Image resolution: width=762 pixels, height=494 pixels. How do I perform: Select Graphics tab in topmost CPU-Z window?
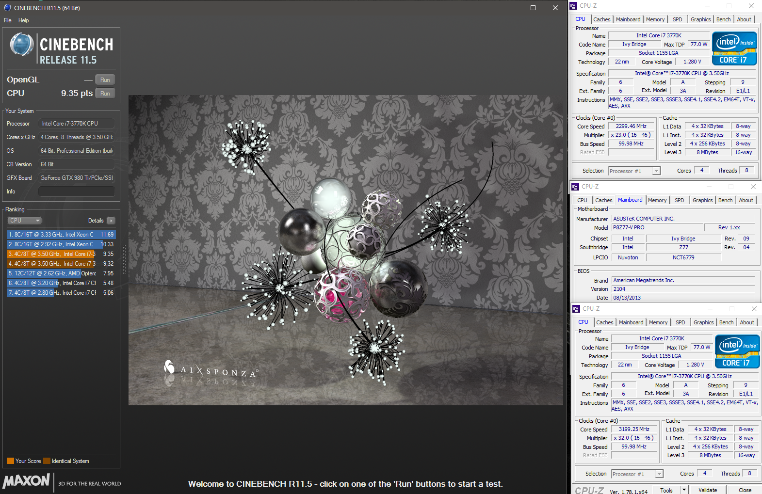pyautogui.click(x=701, y=19)
